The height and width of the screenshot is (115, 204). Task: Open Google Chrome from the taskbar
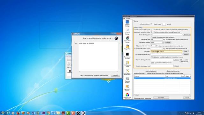pos(48,113)
